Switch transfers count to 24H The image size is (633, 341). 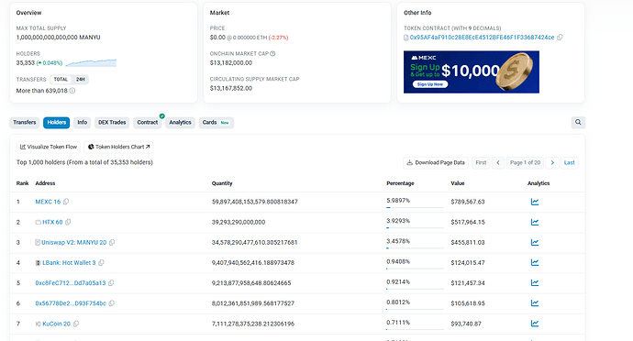pos(81,80)
